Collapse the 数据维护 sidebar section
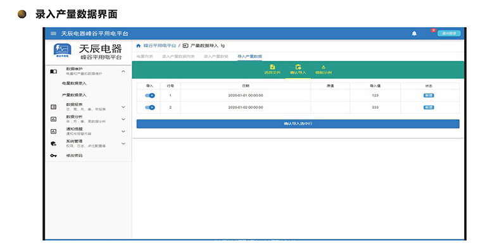Image resolution: width=504 pixels, height=243 pixels. 123,72
